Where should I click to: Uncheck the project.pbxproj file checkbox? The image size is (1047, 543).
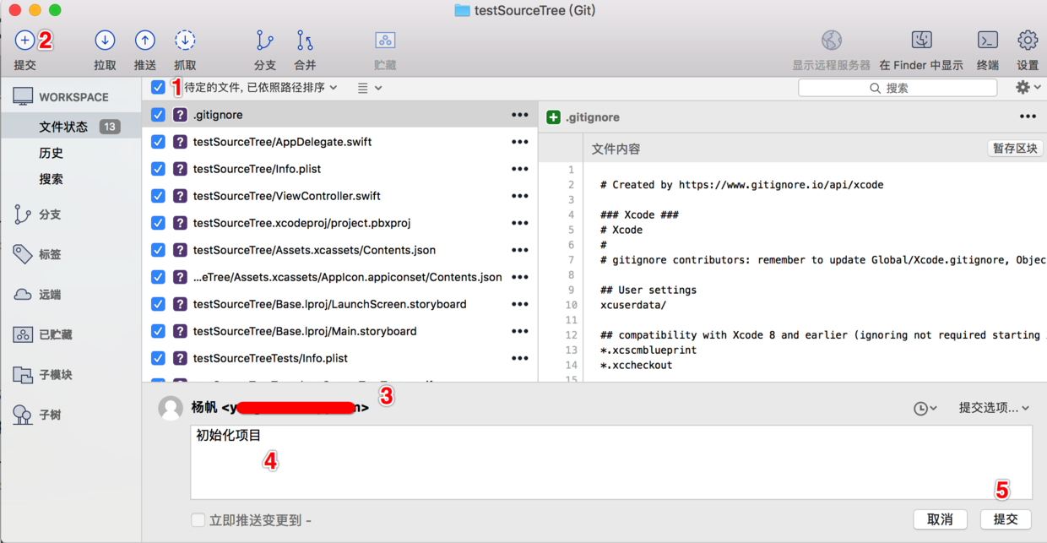(158, 223)
